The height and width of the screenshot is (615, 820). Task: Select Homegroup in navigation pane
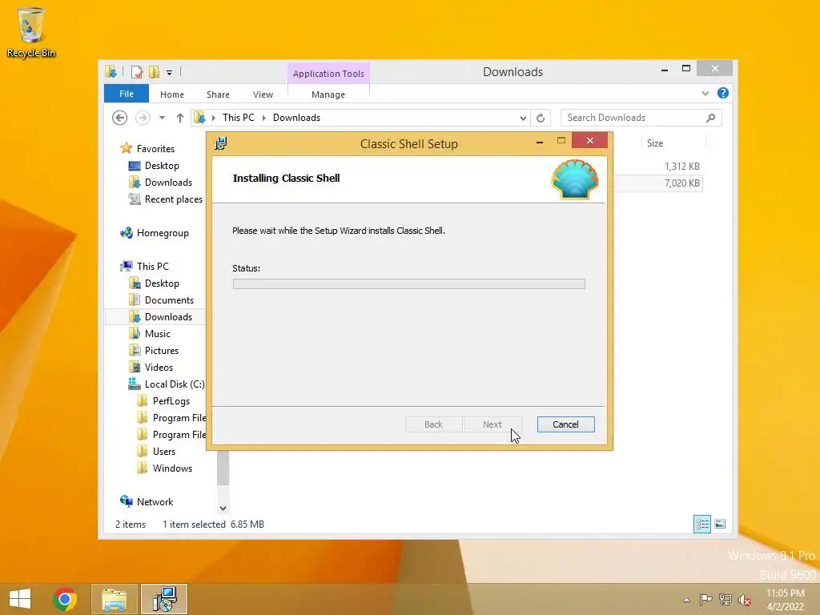[162, 233]
